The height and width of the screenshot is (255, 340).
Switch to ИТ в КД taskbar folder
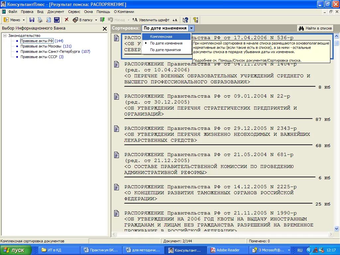58,250
